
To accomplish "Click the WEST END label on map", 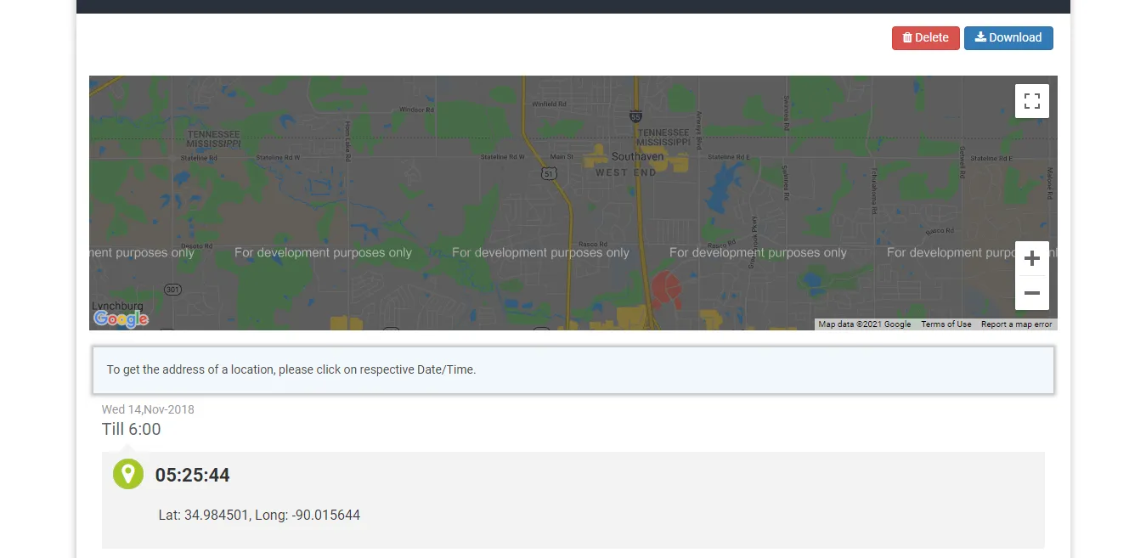I will pyautogui.click(x=626, y=172).
